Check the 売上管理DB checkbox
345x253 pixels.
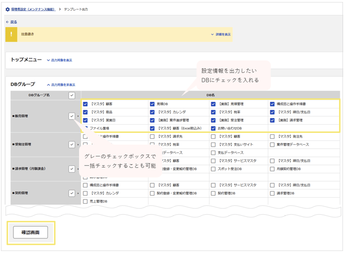(85, 202)
